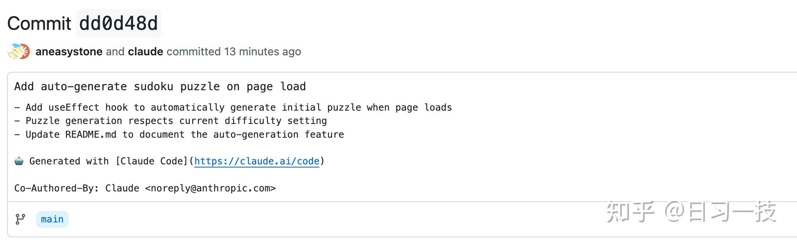Click the noreply@anthropic.com email text

coord(211,188)
